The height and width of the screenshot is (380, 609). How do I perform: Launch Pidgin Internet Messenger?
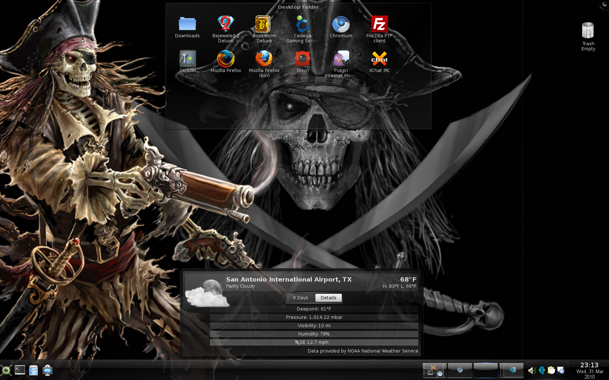pos(341,59)
